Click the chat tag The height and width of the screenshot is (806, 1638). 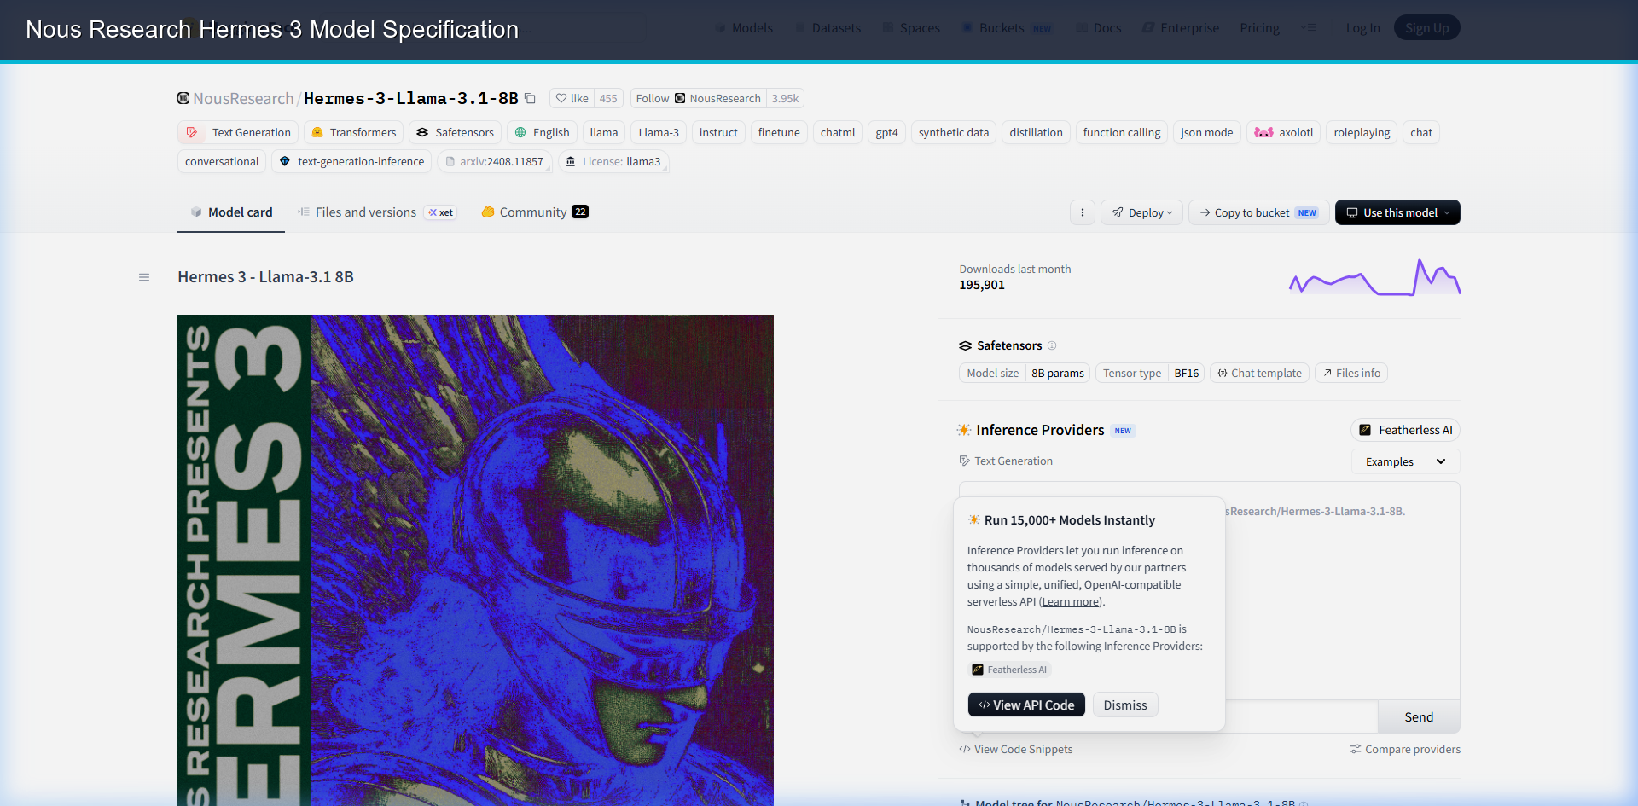1421,132
